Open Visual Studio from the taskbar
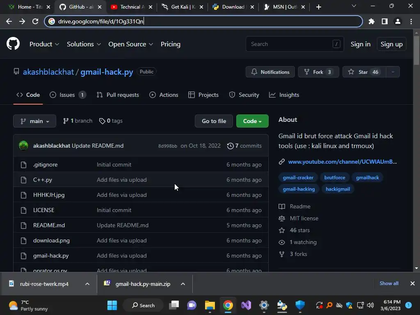The height and width of the screenshot is (315, 420). tap(246, 305)
